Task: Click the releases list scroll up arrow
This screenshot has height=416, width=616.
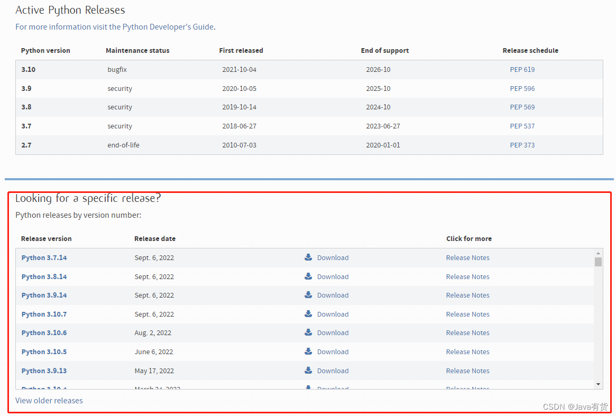Action: click(598, 253)
